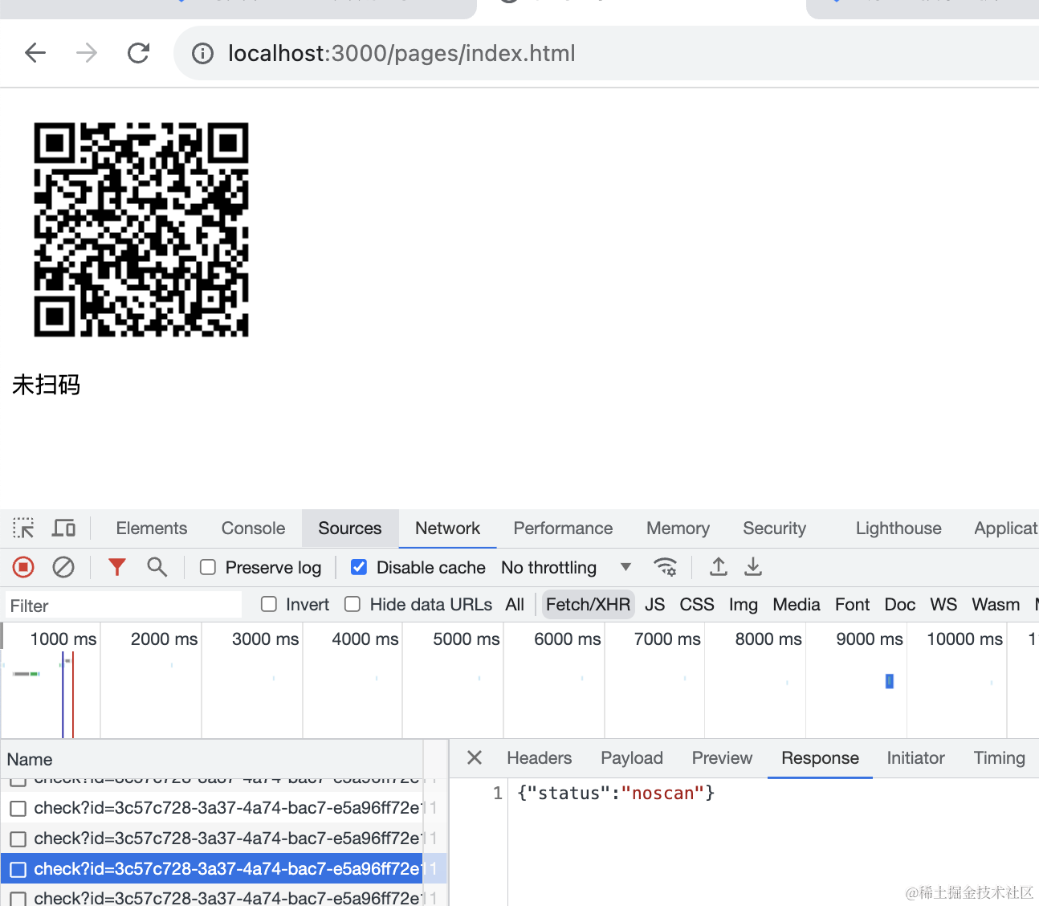The image size is (1039, 906).
Task: Open the Memory tab
Action: [x=678, y=528]
